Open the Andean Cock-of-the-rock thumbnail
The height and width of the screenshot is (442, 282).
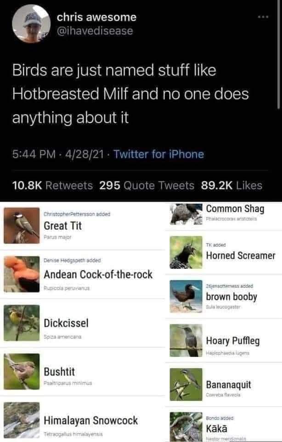pos(21,274)
